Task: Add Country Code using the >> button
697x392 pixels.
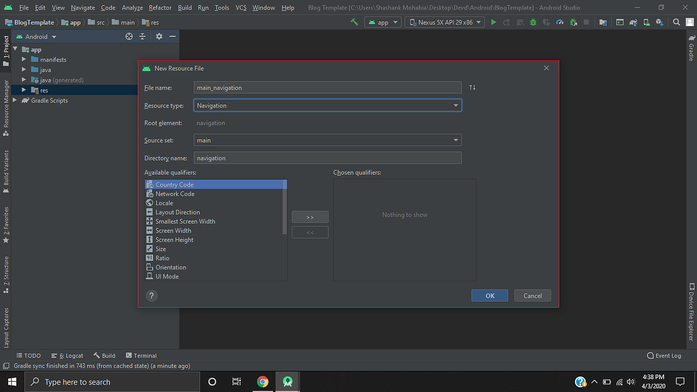Action: coord(310,217)
